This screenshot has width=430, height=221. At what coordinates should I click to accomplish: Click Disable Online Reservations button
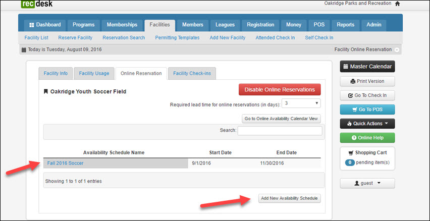click(280, 89)
